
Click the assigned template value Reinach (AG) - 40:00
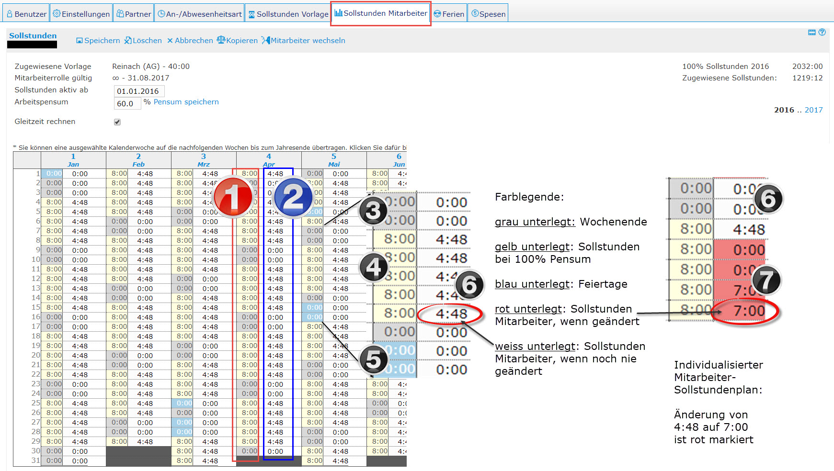click(151, 67)
